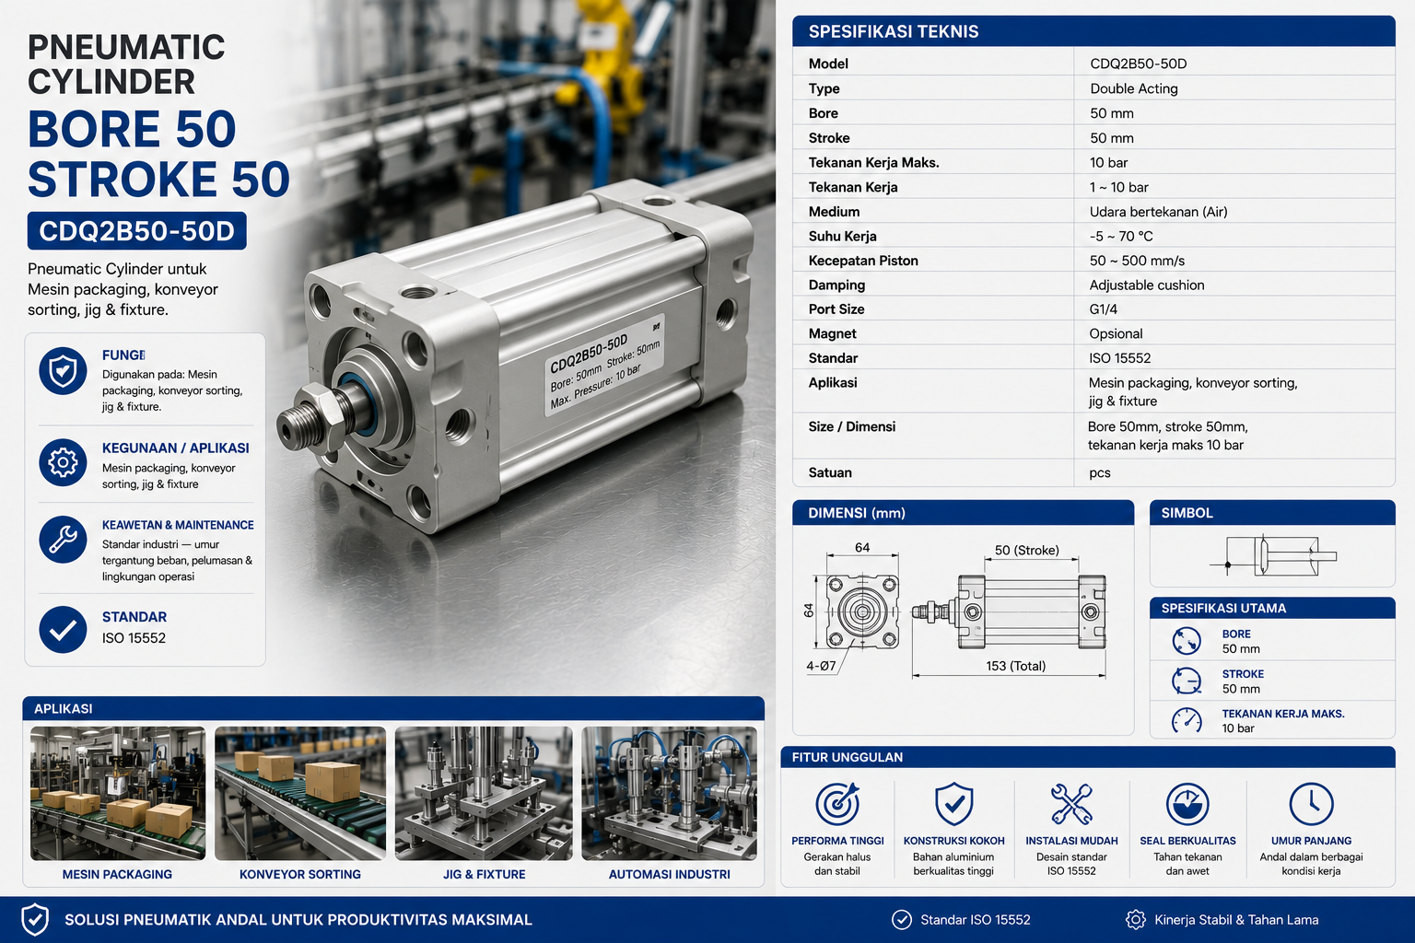1415x943 pixels.
Task: Click the Size / Dimensi row label
Action: click(x=852, y=426)
